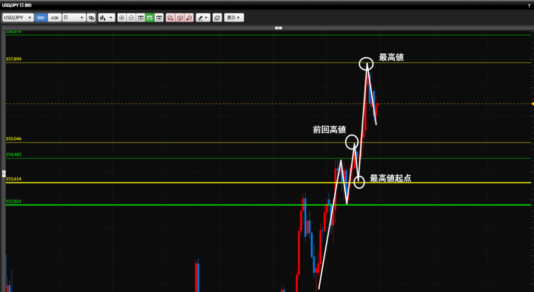Click the chart copy window icon
Screen dimensions: 534x292
coord(217,18)
